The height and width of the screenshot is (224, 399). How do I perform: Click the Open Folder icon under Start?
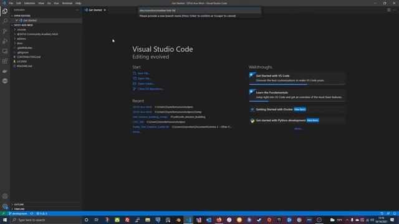(x=135, y=83)
